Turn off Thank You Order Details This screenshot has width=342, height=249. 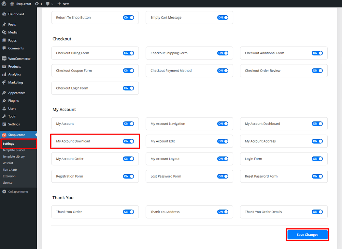(317, 212)
